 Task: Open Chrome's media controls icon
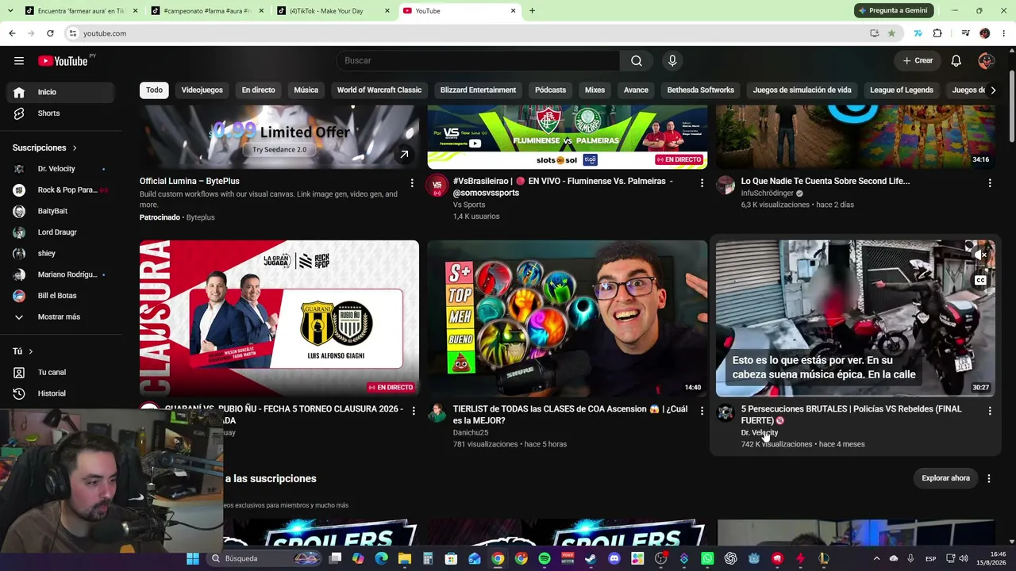(965, 33)
